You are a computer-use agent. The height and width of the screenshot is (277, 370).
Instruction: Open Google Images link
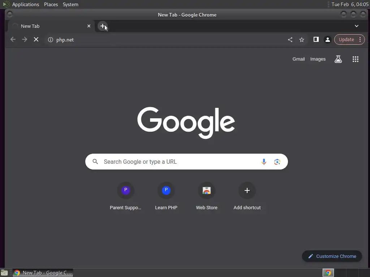click(x=318, y=59)
